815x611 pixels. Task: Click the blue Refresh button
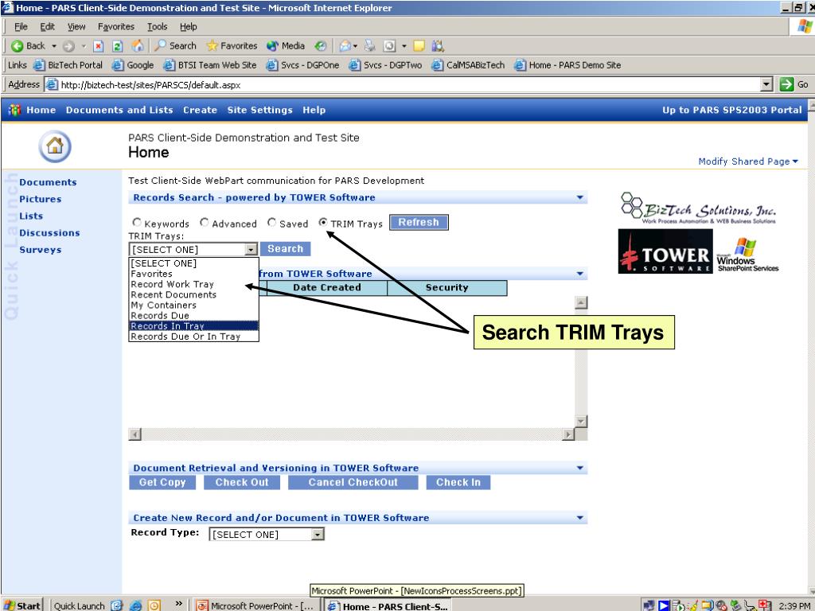click(419, 223)
